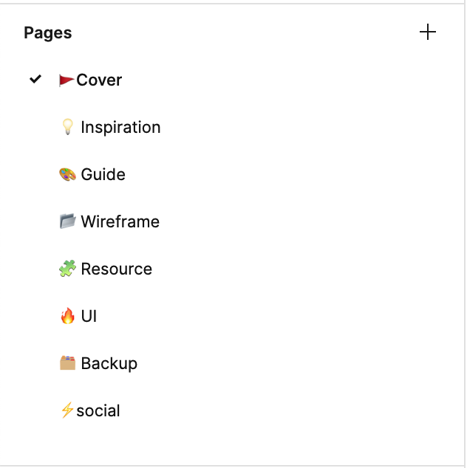
Task: Open the Resource page
Action: [x=117, y=269]
